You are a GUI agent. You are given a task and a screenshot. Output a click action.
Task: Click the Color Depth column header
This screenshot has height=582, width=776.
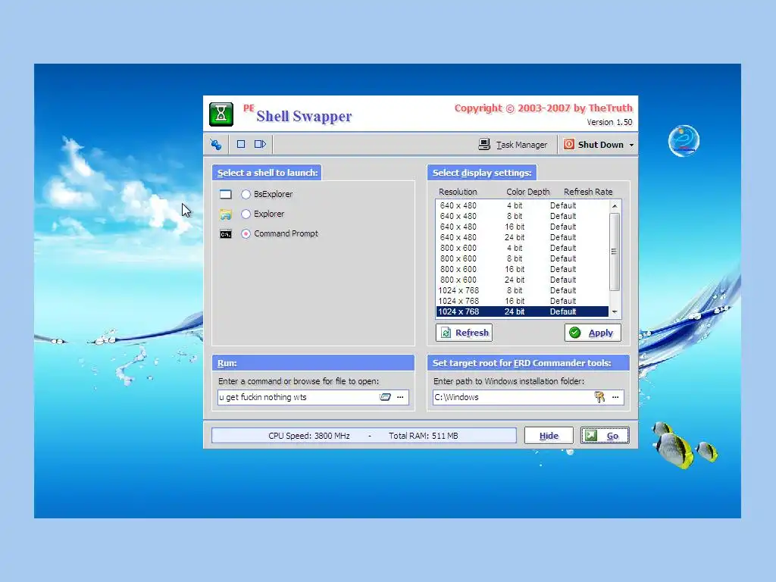[x=528, y=192]
